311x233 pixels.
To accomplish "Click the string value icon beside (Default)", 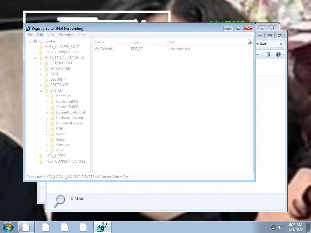I will pos(96,49).
